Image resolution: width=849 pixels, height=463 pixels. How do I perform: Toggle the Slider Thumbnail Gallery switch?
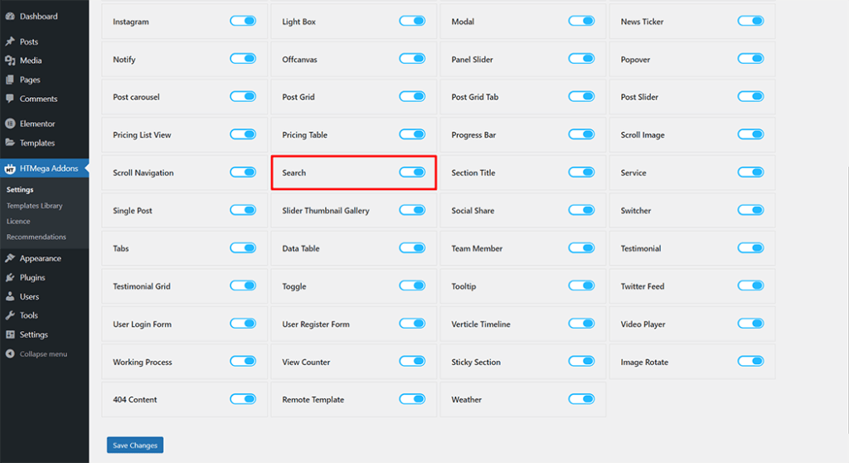point(412,210)
